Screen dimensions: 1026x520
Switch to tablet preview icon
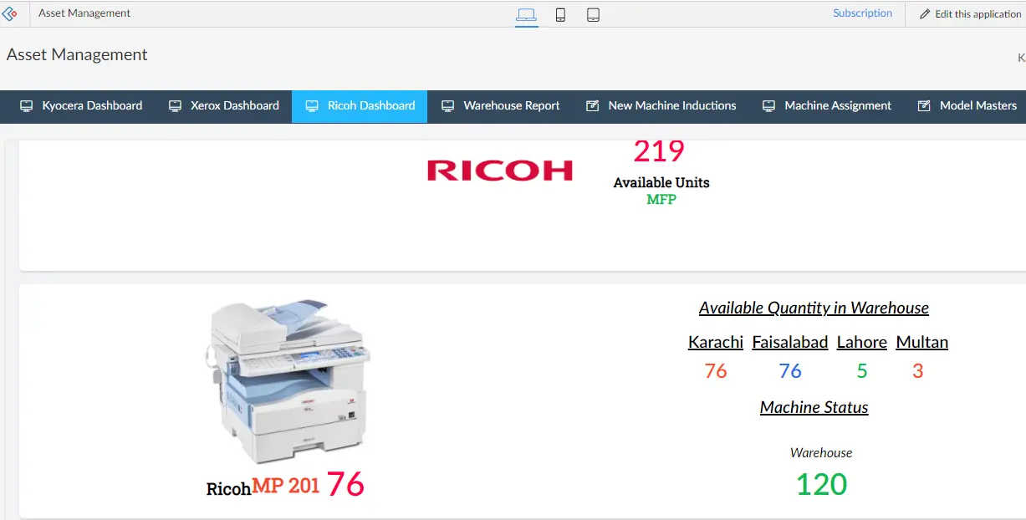[x=593, y=14]
